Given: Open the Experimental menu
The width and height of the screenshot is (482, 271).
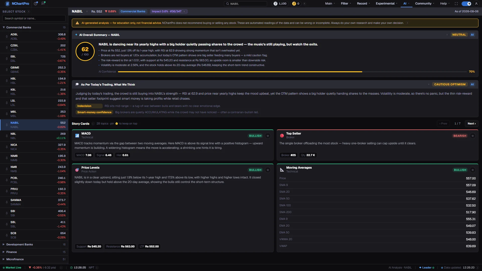Looking at the screenshot, I should pyautogui.click(x=386, y=4).
